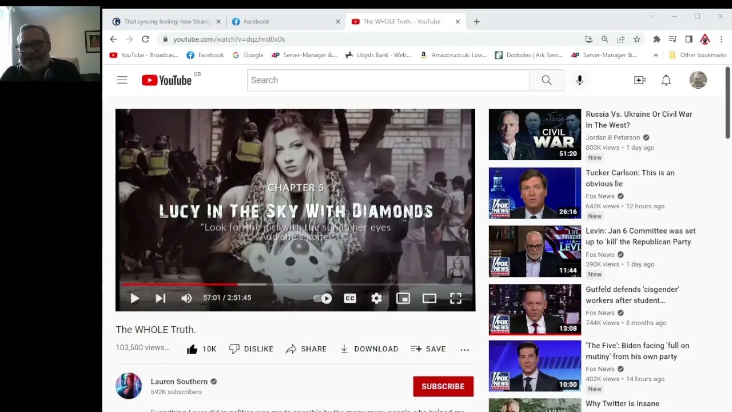Image resolution: width=732 pixels, height=412 pixels.
Task: Open the YouTube account avatar menu
Action: (x=698, y=80)
